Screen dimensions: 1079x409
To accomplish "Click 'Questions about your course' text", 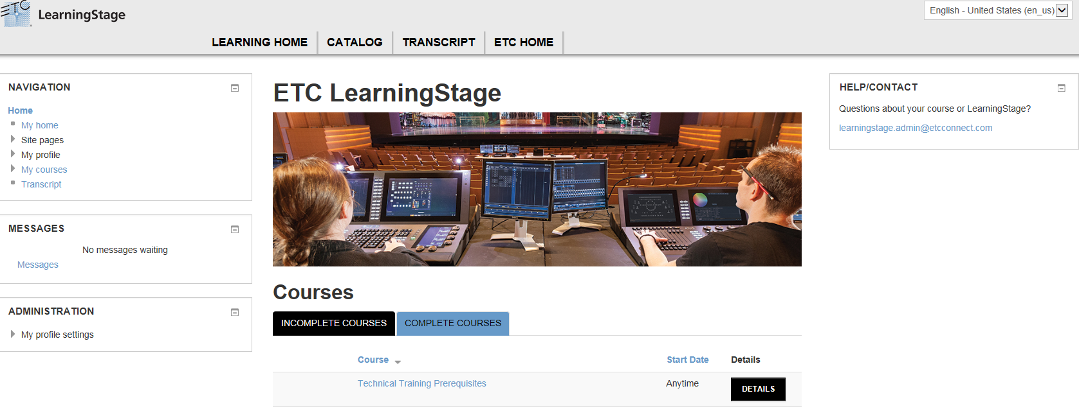I will click(935, 109).
